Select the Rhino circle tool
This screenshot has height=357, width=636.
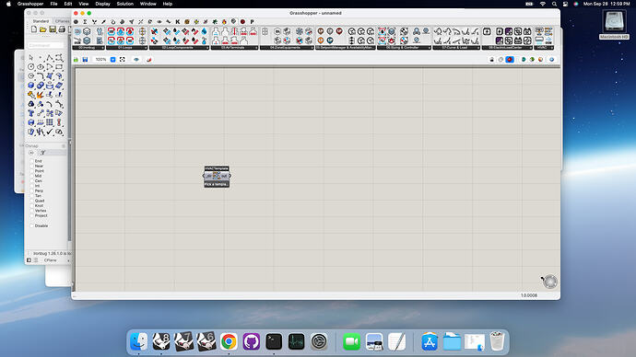pos(31,67)
